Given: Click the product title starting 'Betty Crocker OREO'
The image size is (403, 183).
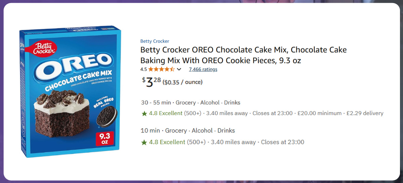Looking at the screenshot, I should 243,55.
